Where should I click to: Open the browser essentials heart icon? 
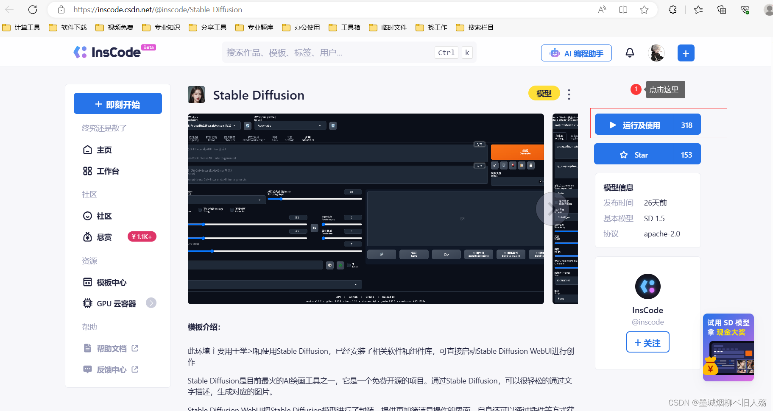click(745, 9)
